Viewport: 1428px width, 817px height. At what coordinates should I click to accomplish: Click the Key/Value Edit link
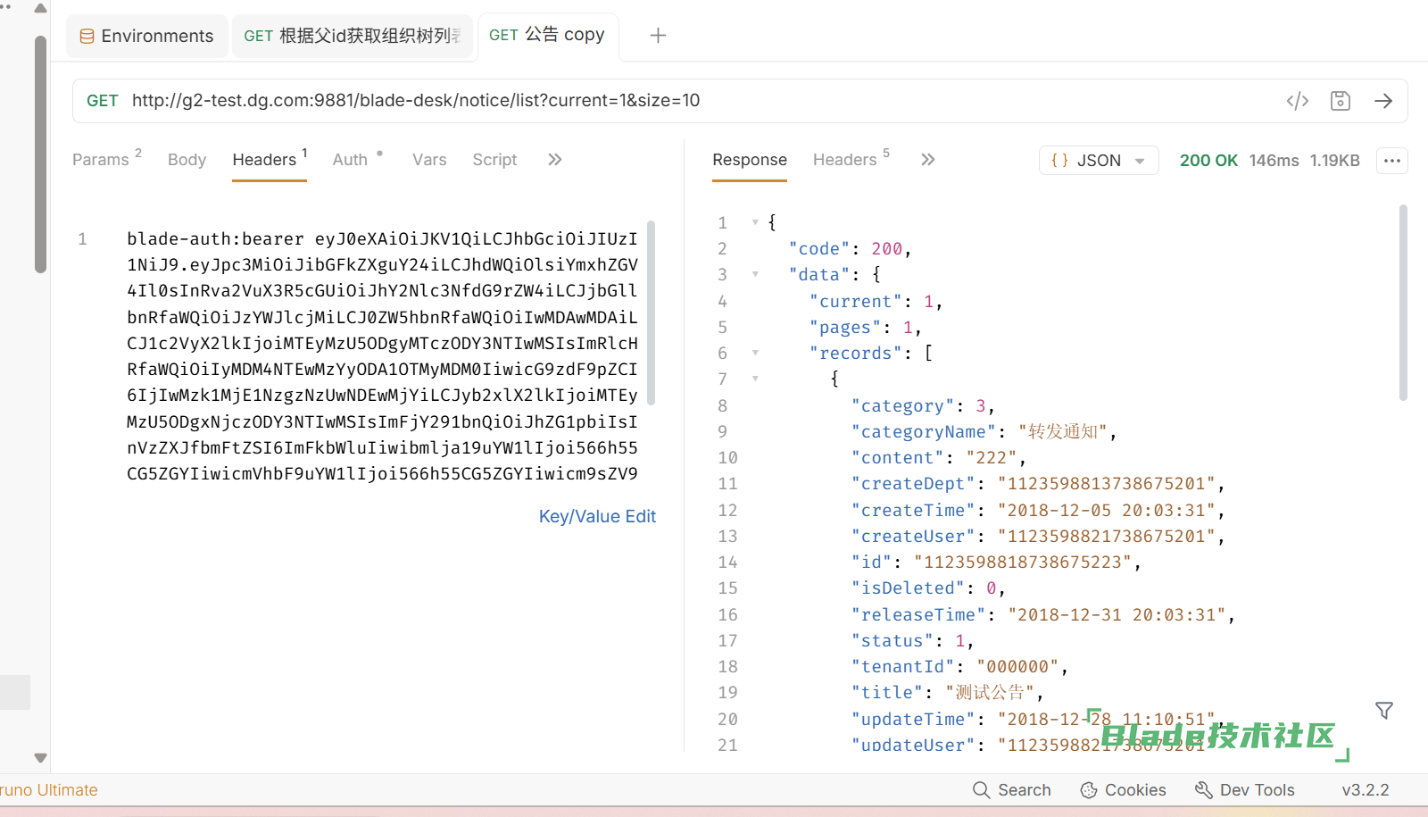(x=597, y=516)
